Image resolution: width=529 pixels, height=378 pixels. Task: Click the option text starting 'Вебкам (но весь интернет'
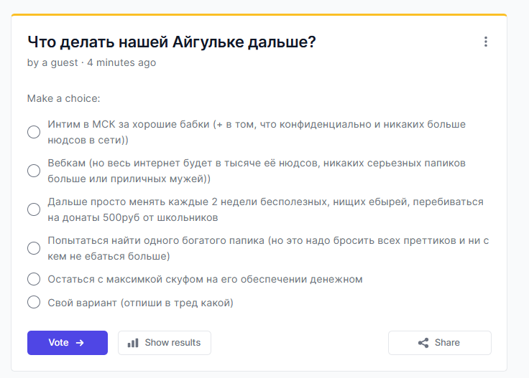pos(257,171)
